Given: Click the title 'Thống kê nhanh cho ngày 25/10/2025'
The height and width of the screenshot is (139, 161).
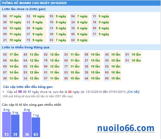Looking at the screenshot, I should pos(34,3).
